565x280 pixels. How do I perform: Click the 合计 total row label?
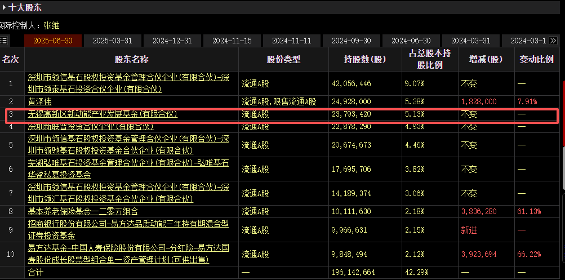click(x=35, y=272)
